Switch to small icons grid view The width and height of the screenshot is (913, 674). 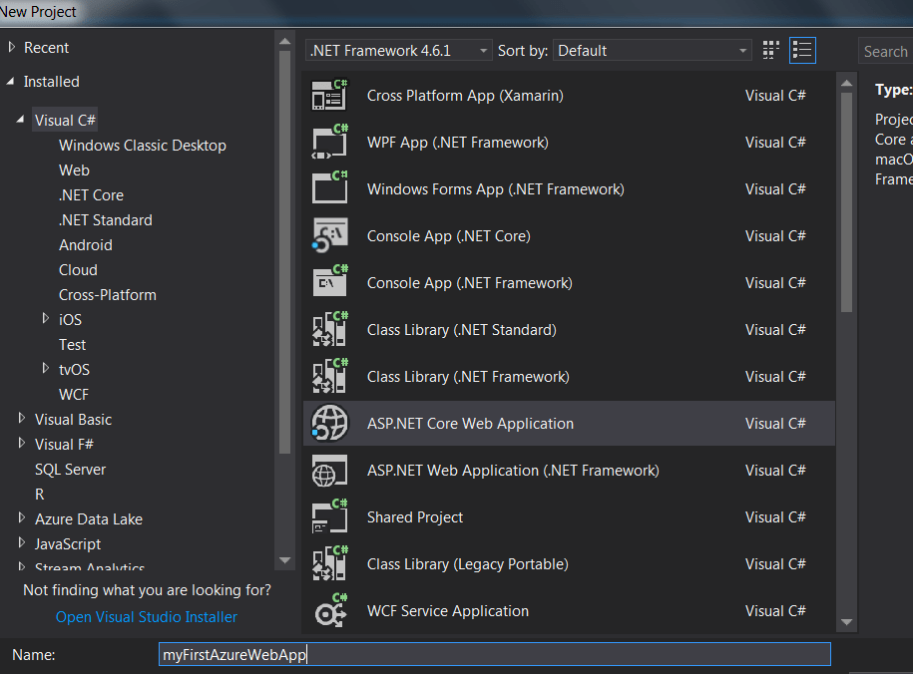click(771, 50)
